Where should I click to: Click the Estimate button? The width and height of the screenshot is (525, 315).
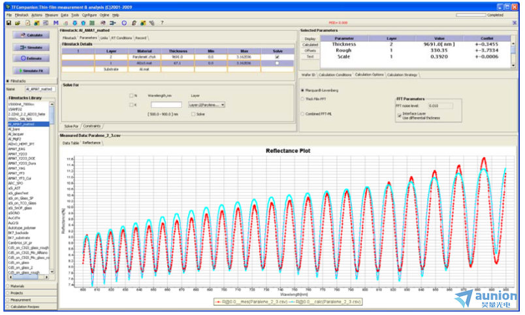point(31,58)
